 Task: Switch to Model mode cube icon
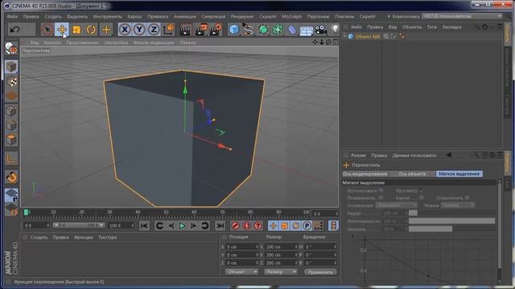[11, 67]
